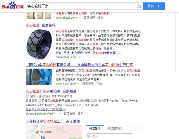The image size is (179, 139).
Task: Open the 制作原料 sub-link under Baike result
Action: (x=77, y=53)
